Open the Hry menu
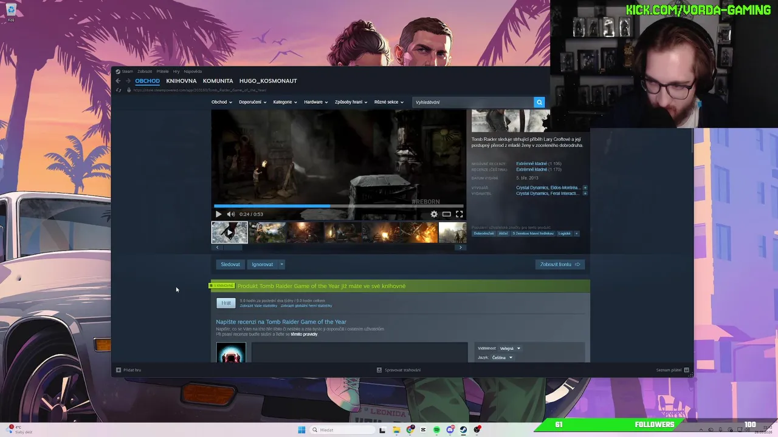 176,72
